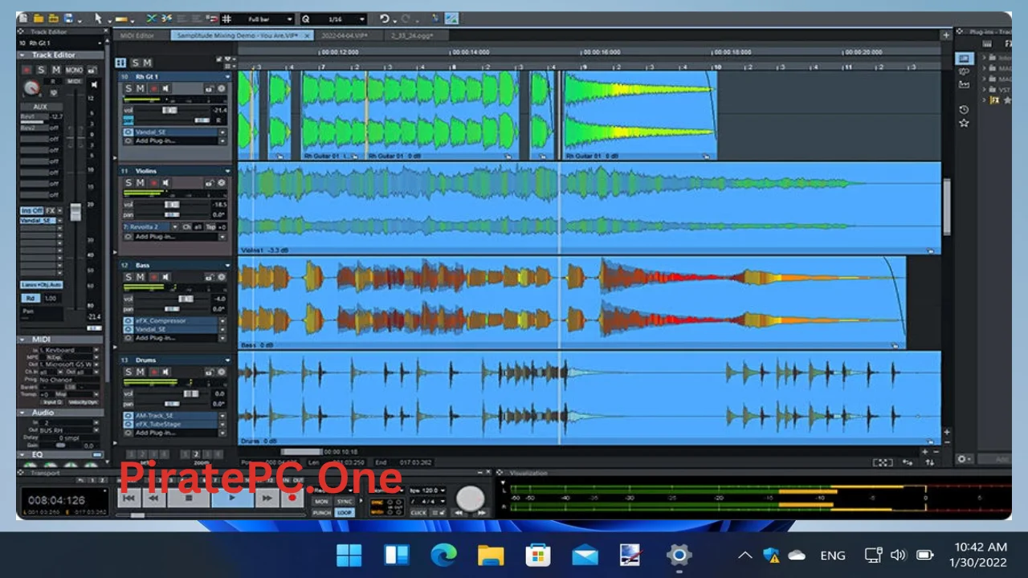Click the FX icon at Plug-ins panel top
Viewport: 1028px width, 578px height.
tap(1008, 43)
